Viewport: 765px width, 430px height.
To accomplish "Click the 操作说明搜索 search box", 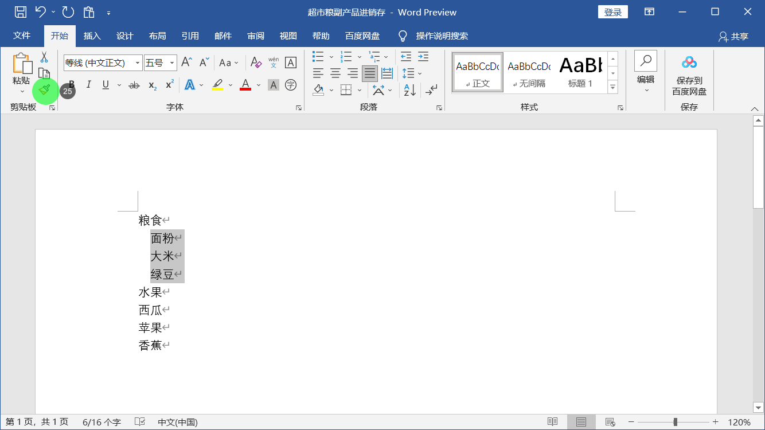I will (442, 36).
